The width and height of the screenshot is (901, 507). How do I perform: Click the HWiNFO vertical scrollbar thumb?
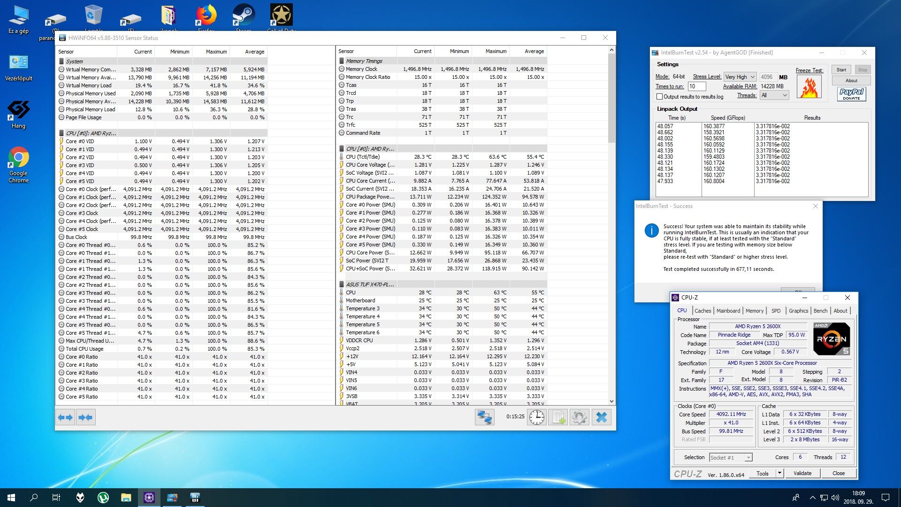coord(611,98)
